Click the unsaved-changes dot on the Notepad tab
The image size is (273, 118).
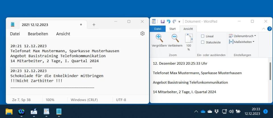[x=81, y=25]
